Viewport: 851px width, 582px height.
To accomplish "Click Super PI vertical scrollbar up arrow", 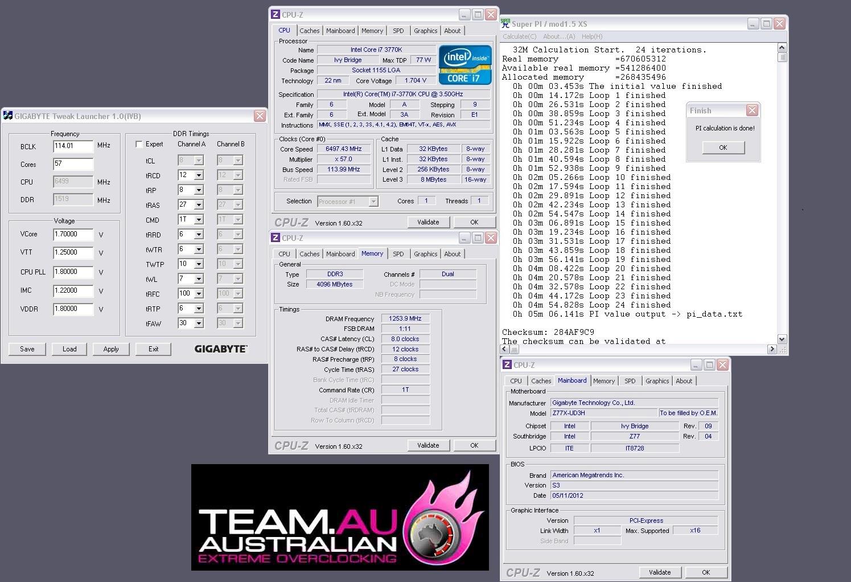I will (782, 48).
